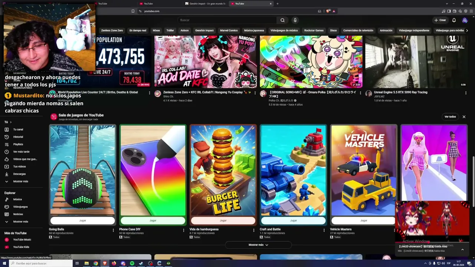This screenshot has width=475, height=267.
Task: Click the YouTube search input field
Action: point(227,20)
